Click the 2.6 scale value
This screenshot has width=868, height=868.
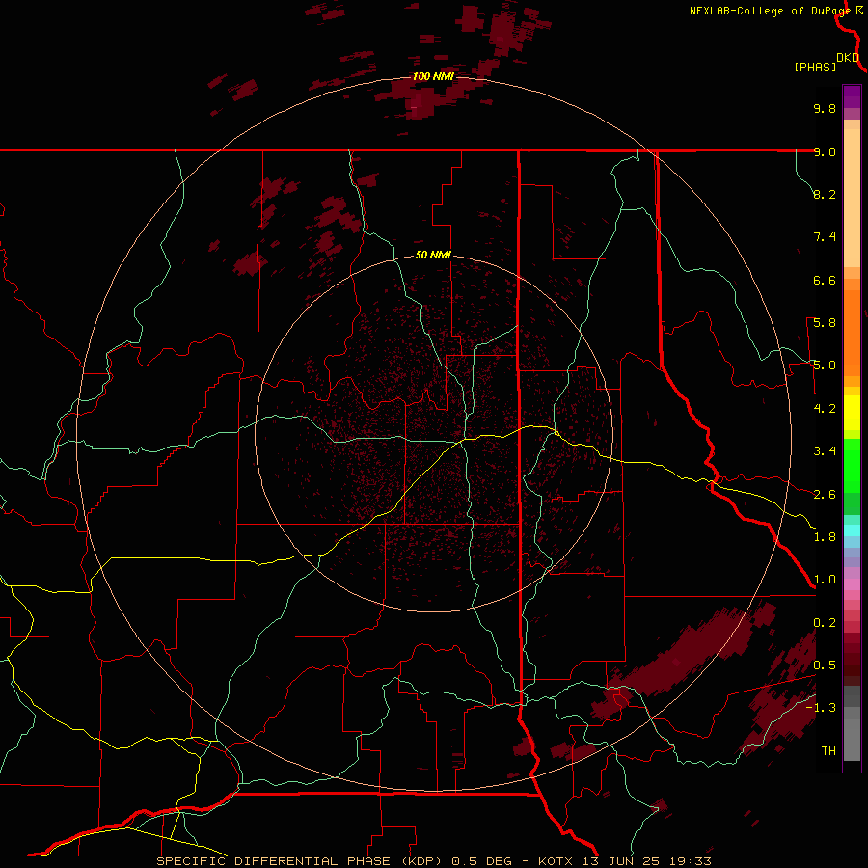coord(825,495)
